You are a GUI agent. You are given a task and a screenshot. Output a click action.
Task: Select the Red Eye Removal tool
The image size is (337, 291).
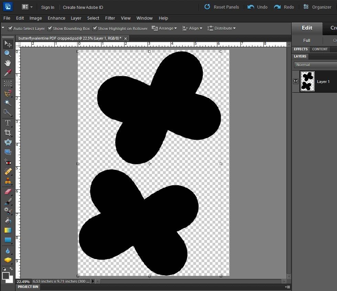(8, 162)
